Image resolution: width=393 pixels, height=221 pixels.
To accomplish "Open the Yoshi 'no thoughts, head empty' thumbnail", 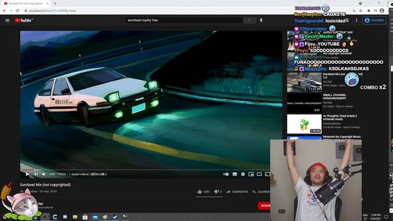I will (305, 124).
